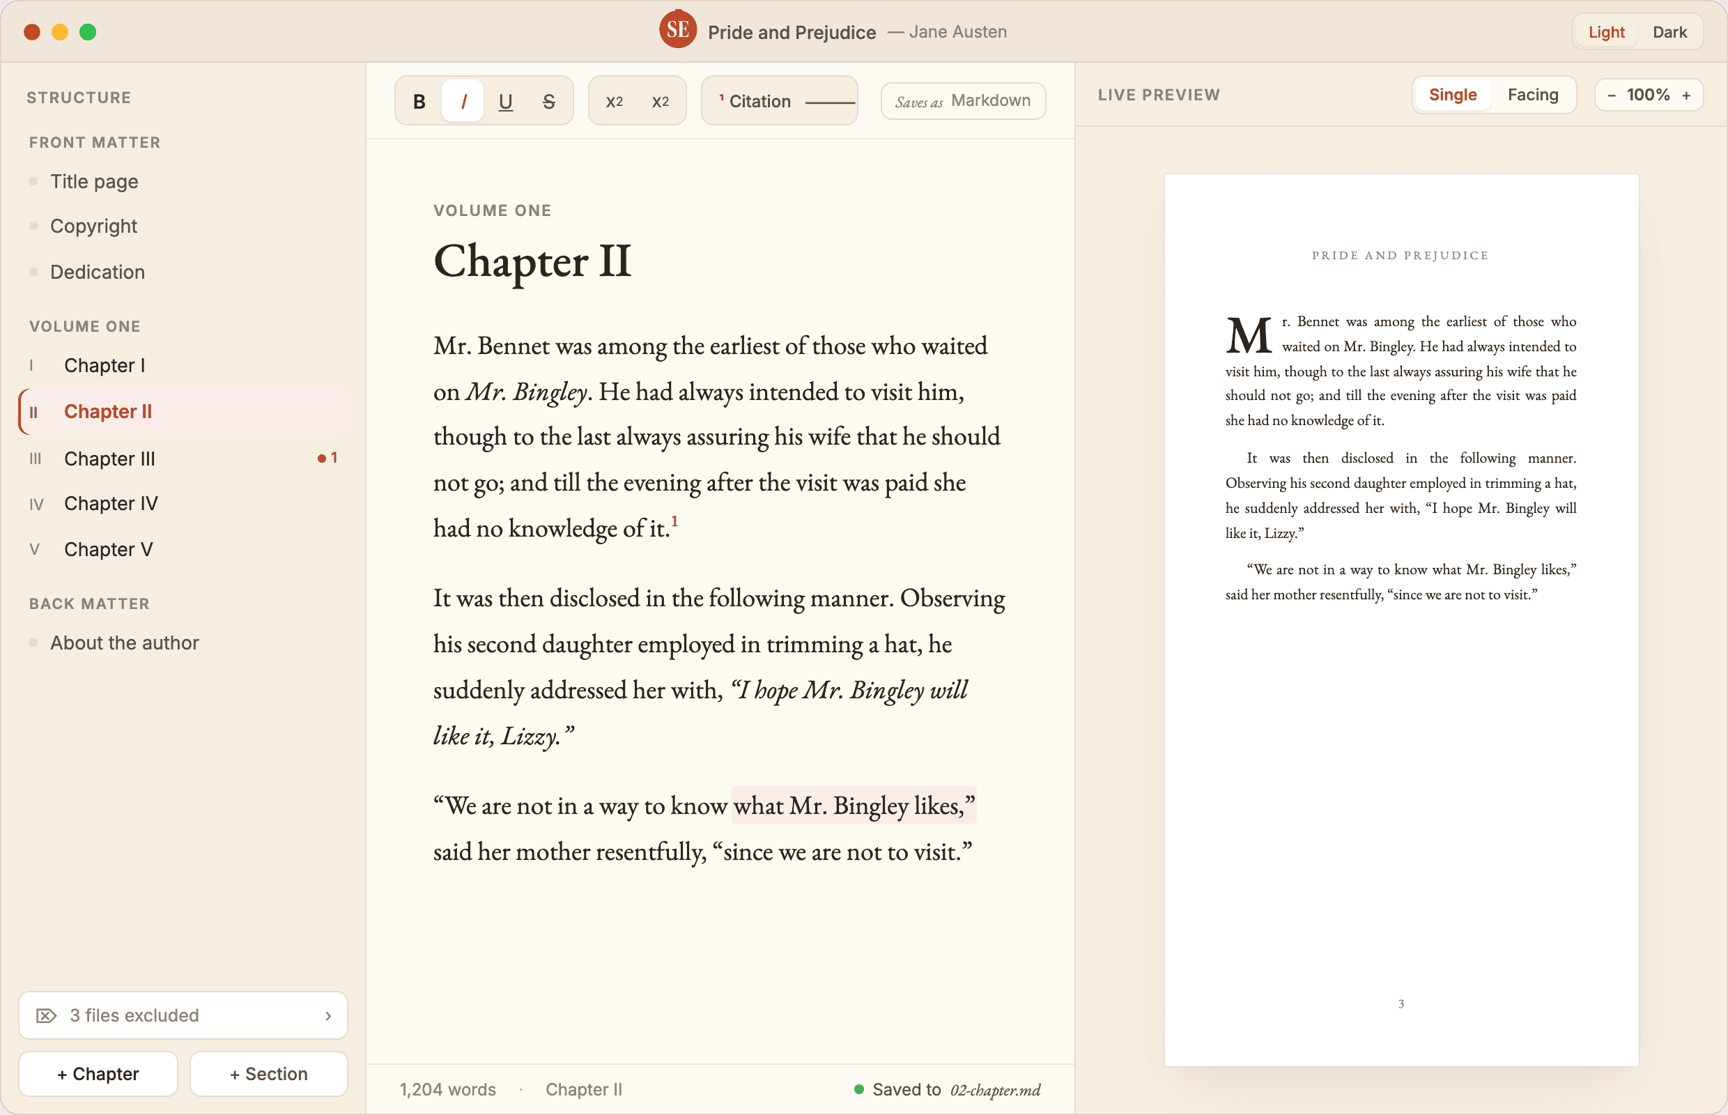The width and height of the screenshot is (1728, 1115).
Task: Click the Jane Austen author name
Action: tap(957, 32)
